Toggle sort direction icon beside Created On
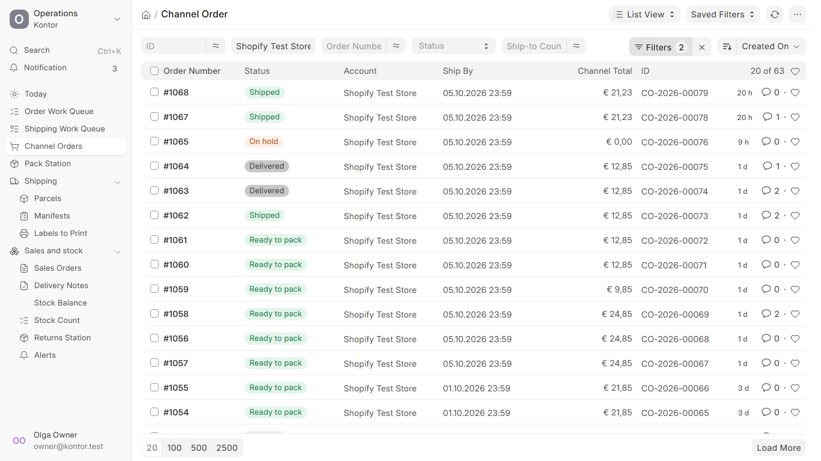Image resolution: width=821 pixels, height=461 pixels. 727,46
